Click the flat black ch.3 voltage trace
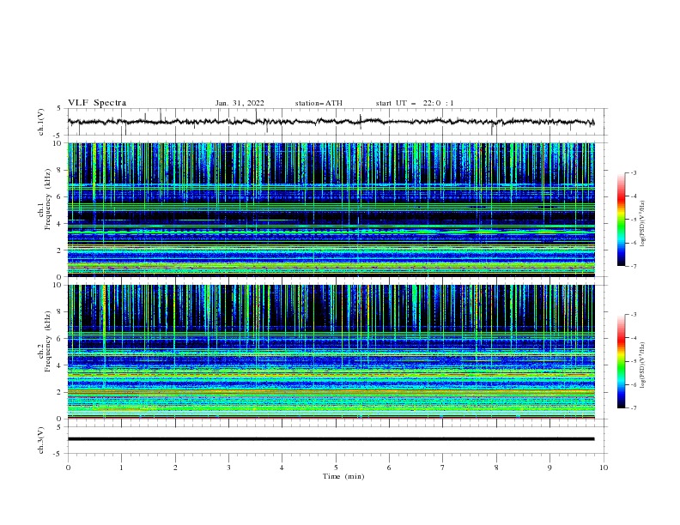 331,439
